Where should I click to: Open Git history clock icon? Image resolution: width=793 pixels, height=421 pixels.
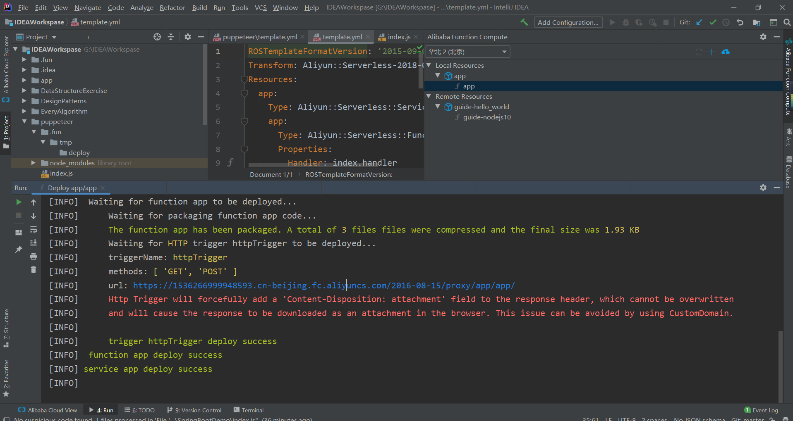[x=726, y=22]
